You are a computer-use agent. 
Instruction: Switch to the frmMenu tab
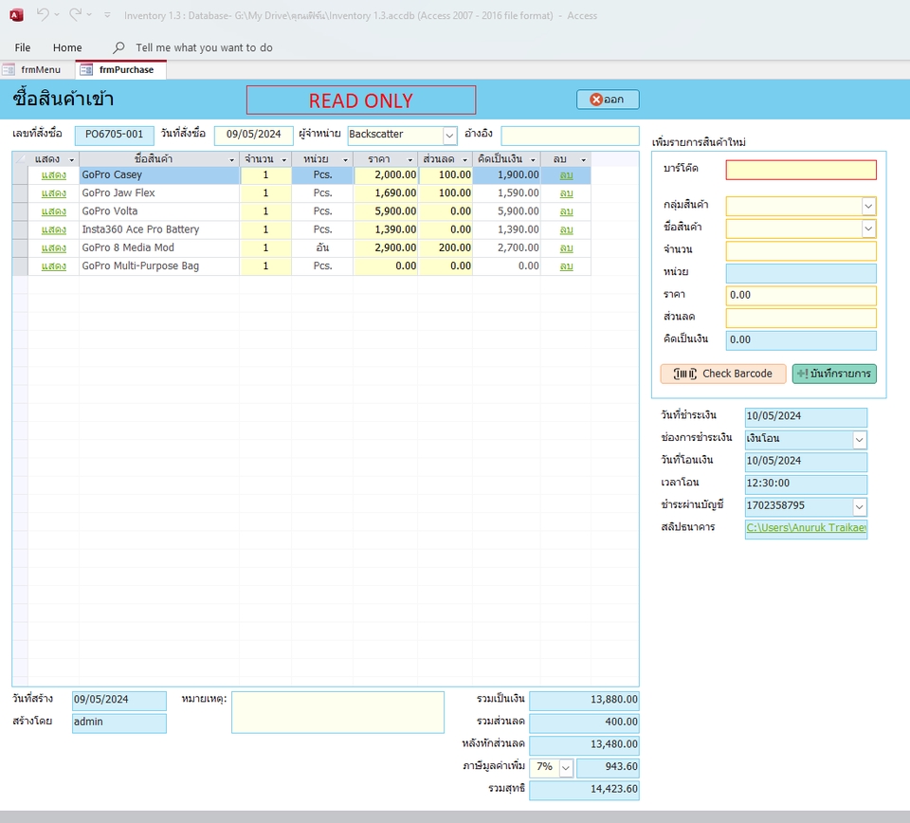[42, 68]
